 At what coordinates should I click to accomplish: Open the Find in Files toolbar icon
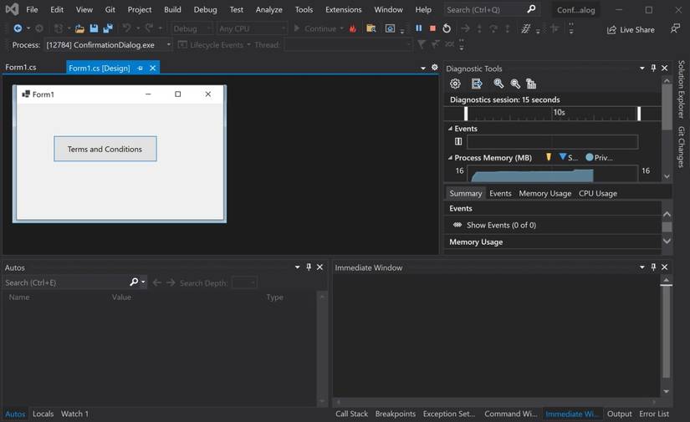coord(371,28)
